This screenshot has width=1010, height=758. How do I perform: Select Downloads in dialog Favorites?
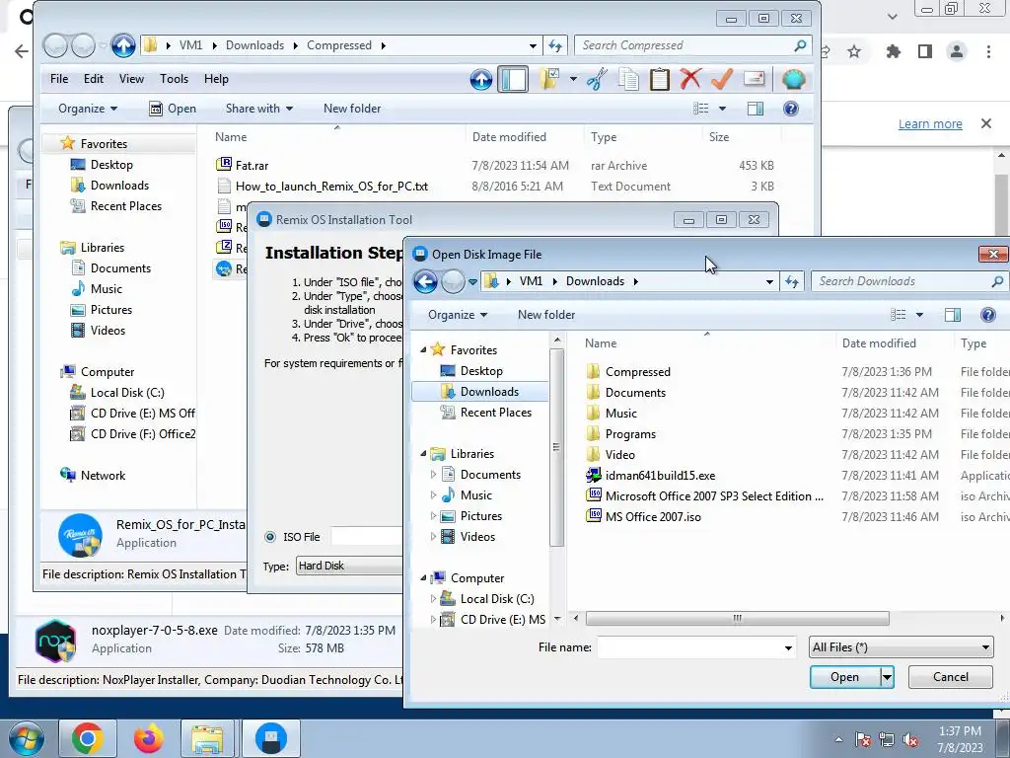click(480, 391)
